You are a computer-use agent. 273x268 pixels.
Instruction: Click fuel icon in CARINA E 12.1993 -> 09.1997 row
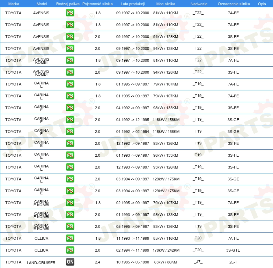pos(70,167)
